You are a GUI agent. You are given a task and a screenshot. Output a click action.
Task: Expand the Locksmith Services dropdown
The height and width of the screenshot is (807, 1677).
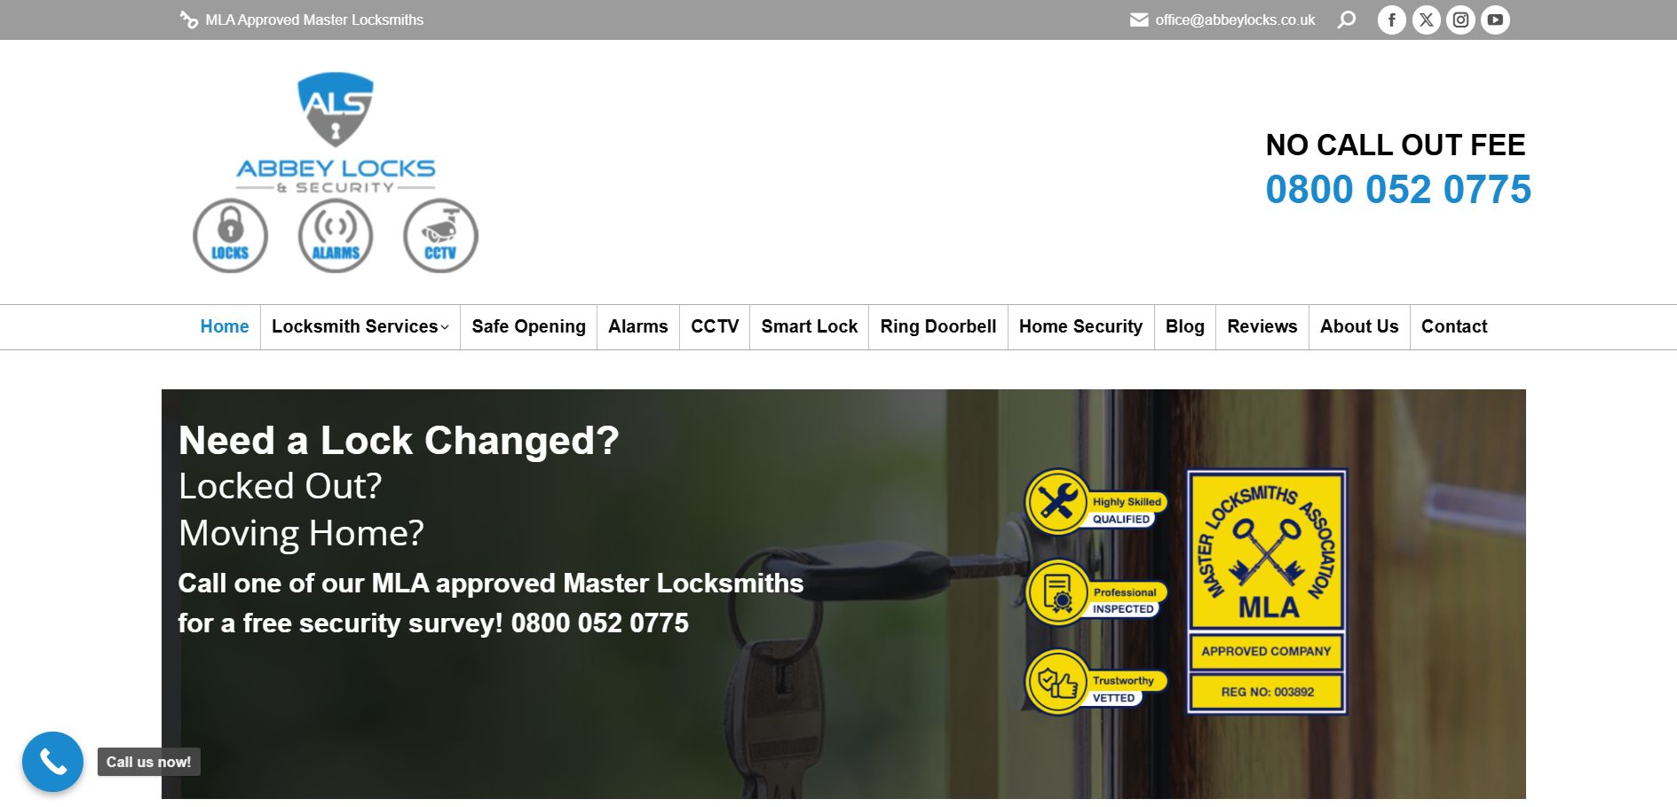[x=355, y=326]
